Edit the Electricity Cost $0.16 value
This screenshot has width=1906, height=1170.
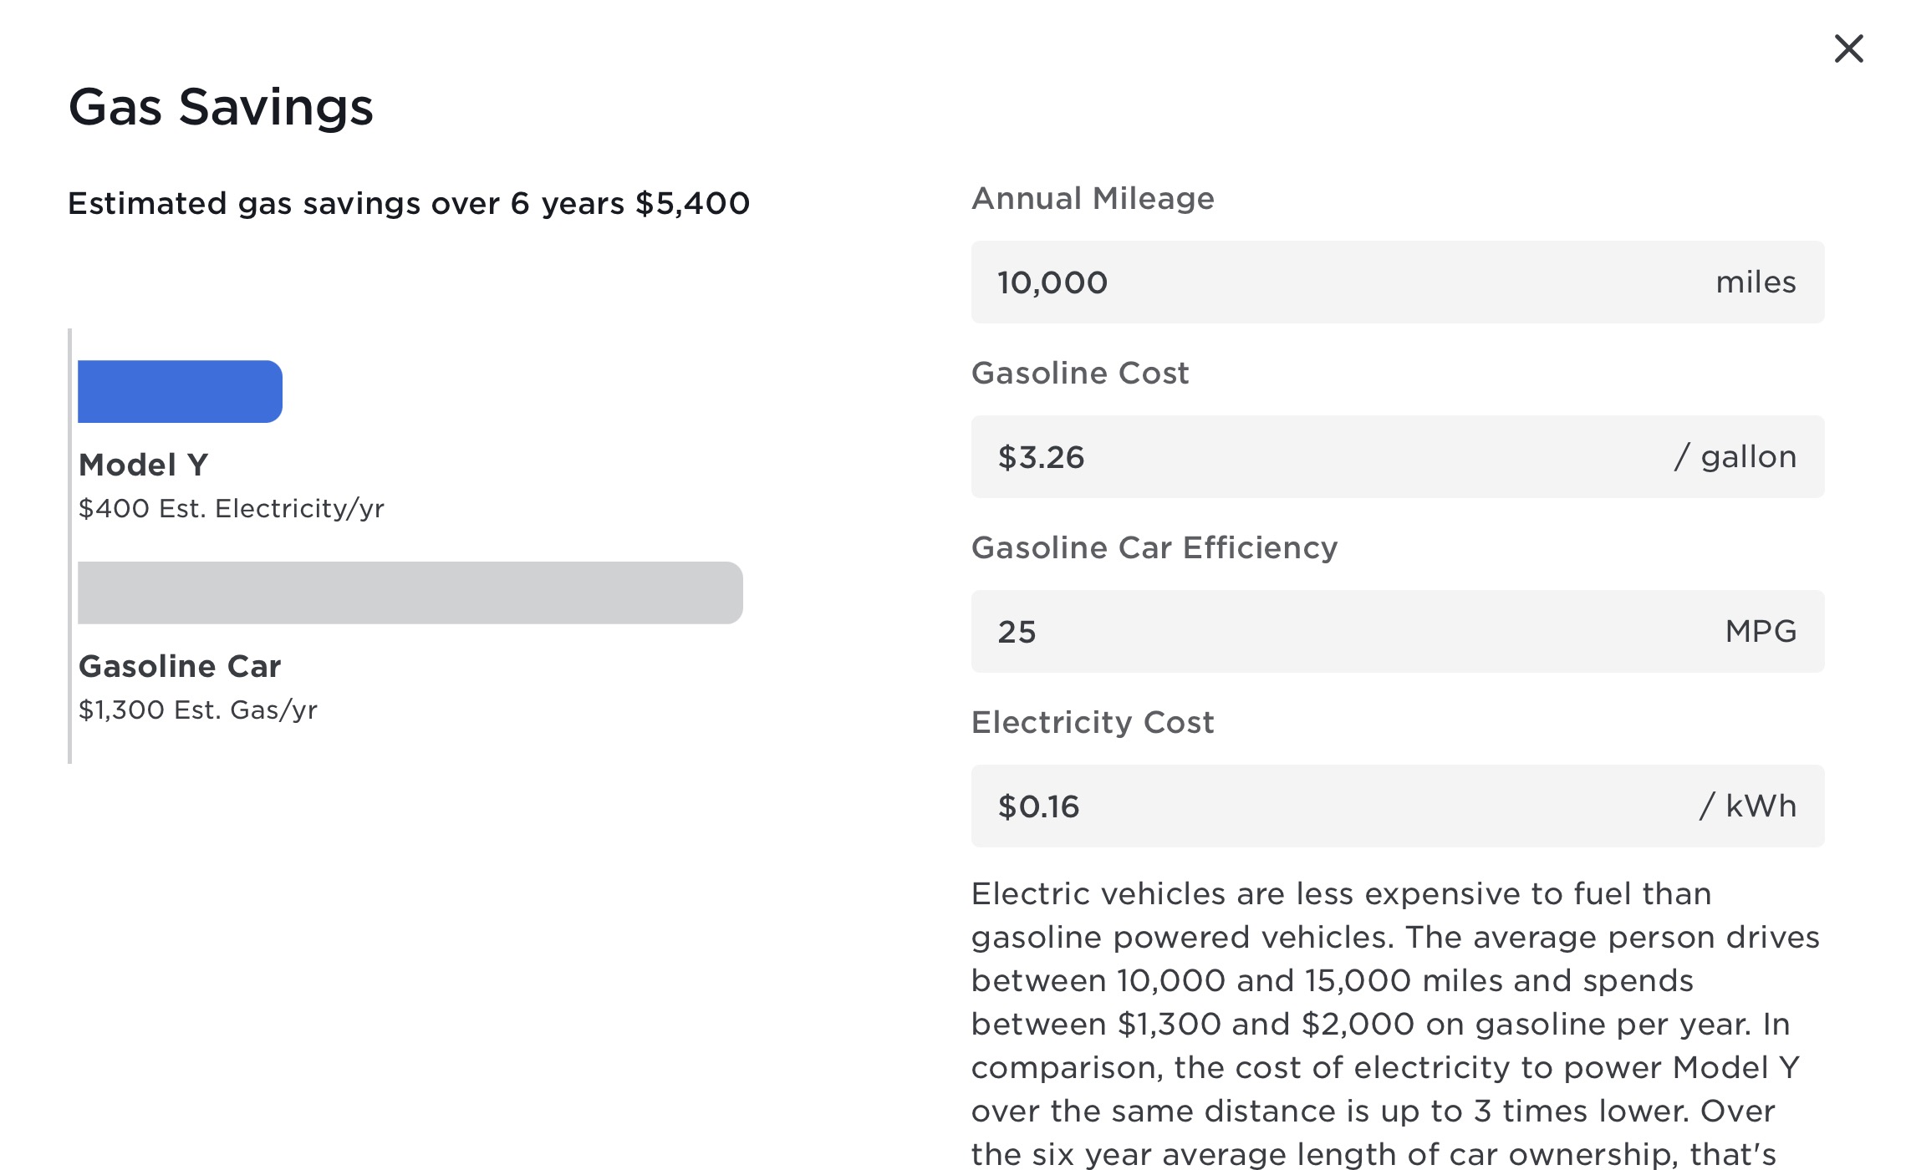1038,806
